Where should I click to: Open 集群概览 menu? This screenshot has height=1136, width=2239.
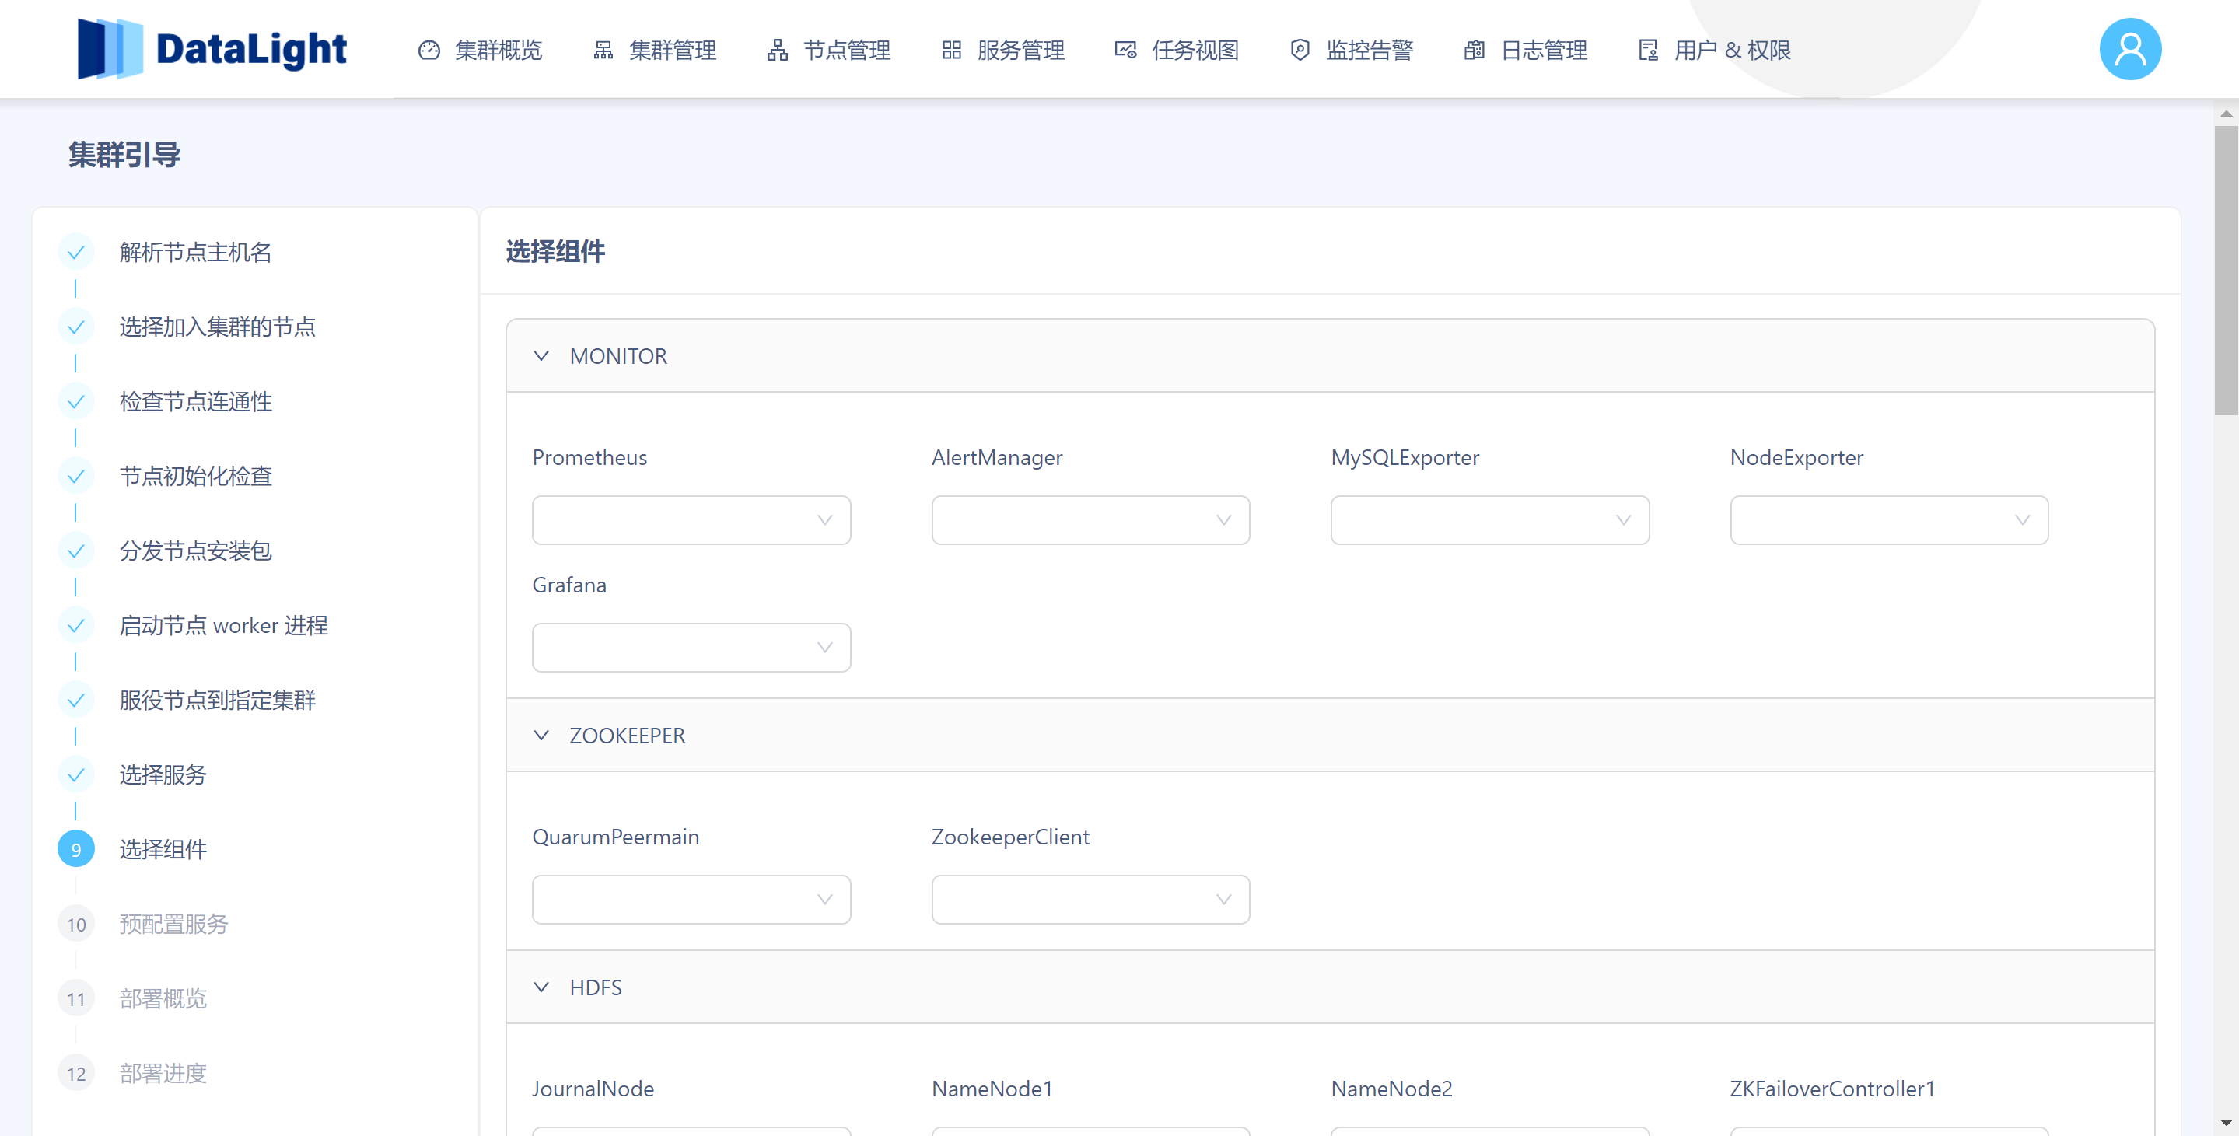(480, 51)
